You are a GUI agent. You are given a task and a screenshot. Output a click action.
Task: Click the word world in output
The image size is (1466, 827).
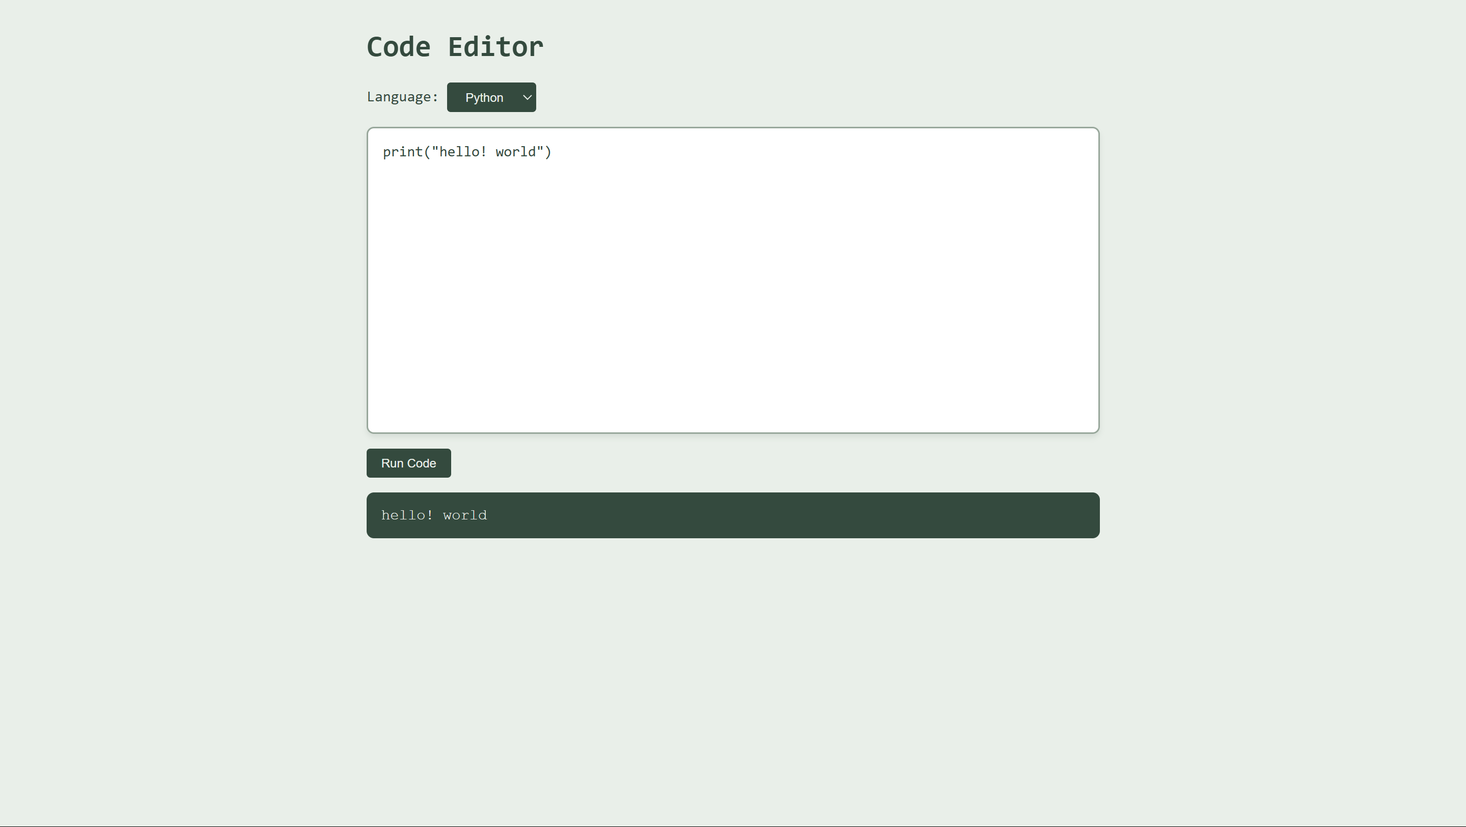click(x=465, y=516)
